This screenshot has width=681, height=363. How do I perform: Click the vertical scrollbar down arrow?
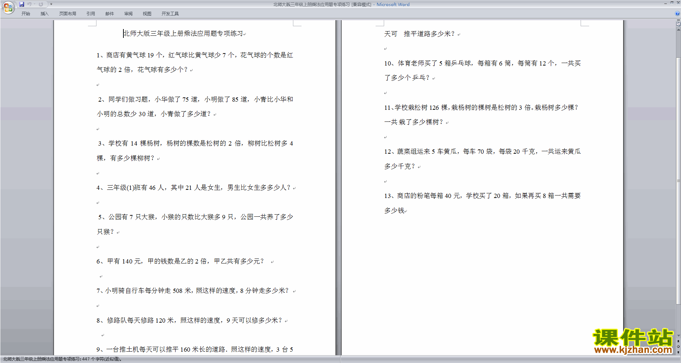(678, 336)
